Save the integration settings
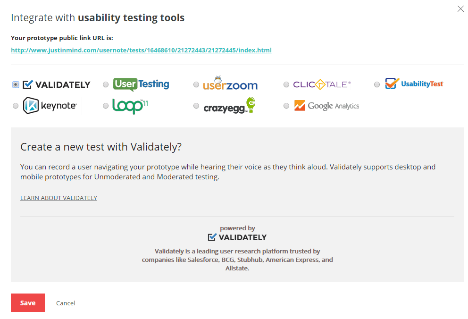468x319 pixels. [27, 302]
